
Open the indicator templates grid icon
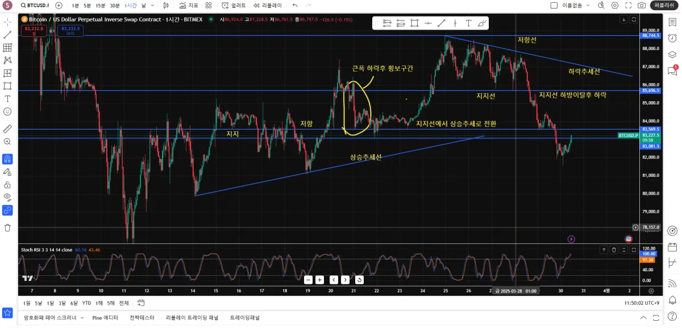tap(209, 5)
